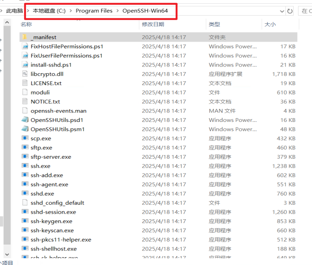Click the ssh-add.exe application icon
Screen dimensions: 312x265
pyautogui.click(x=25, y=175)
